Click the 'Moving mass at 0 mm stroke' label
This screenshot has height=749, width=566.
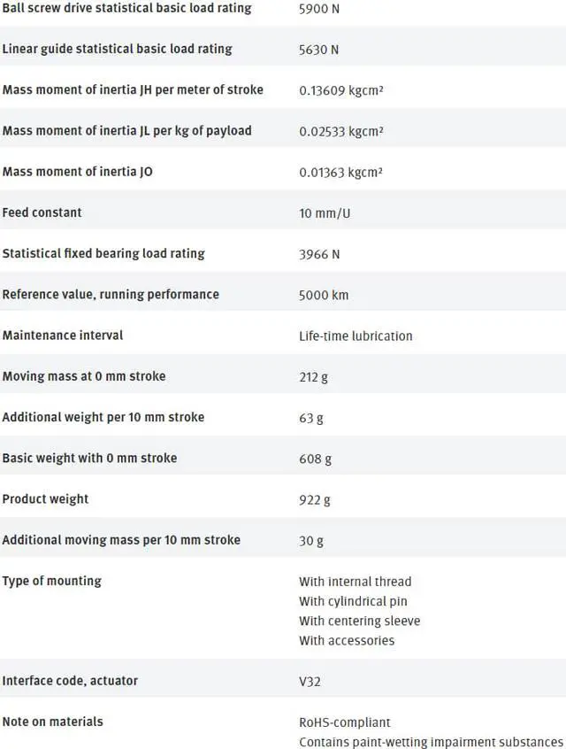coord(83,376)
